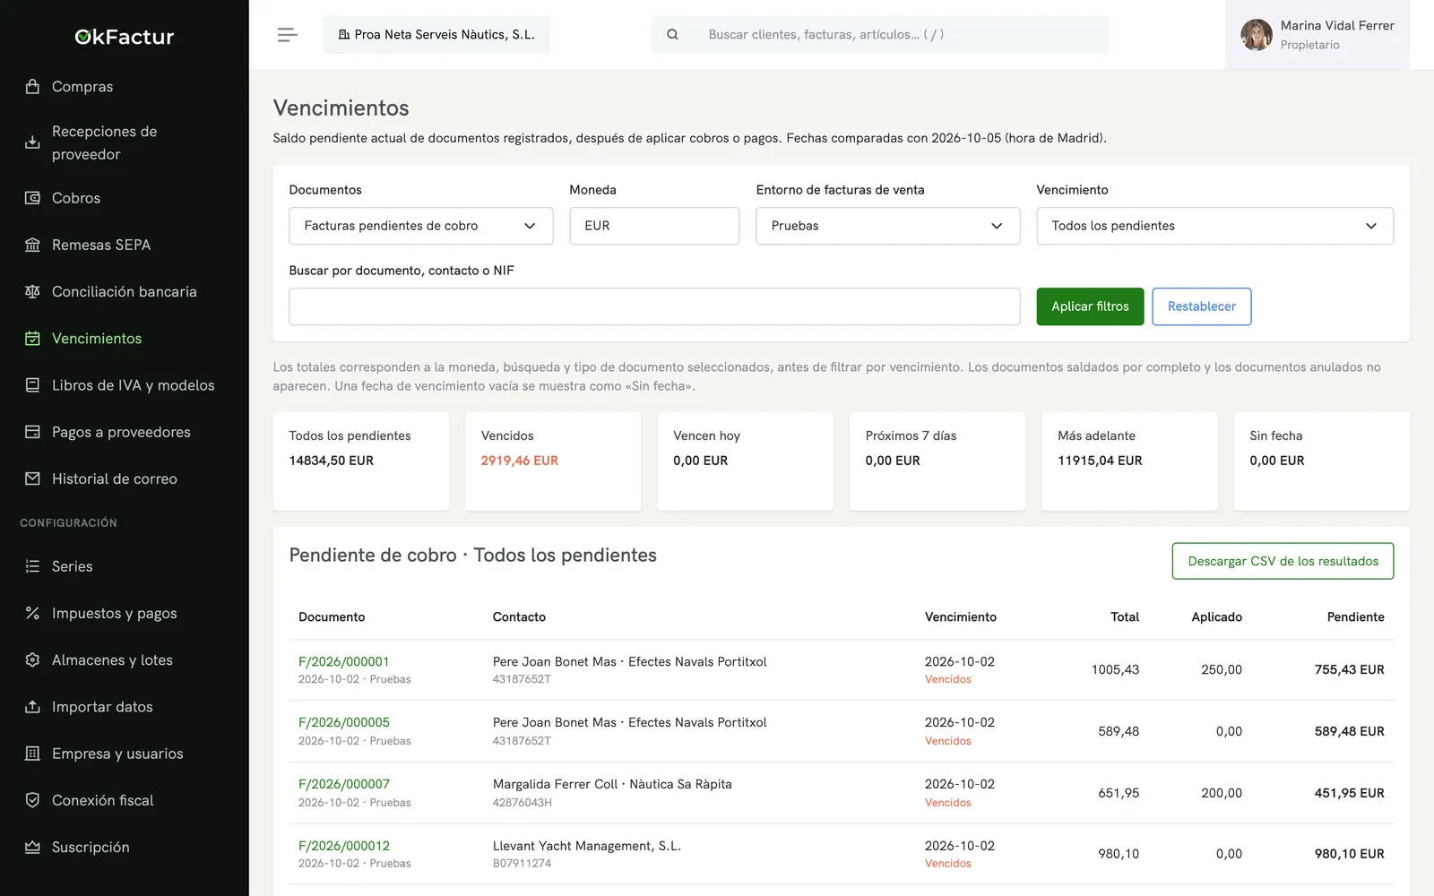Click the Remesas SEPA bank icon
The height and width of the screenshot is (896, 1434).
[32, 245]
